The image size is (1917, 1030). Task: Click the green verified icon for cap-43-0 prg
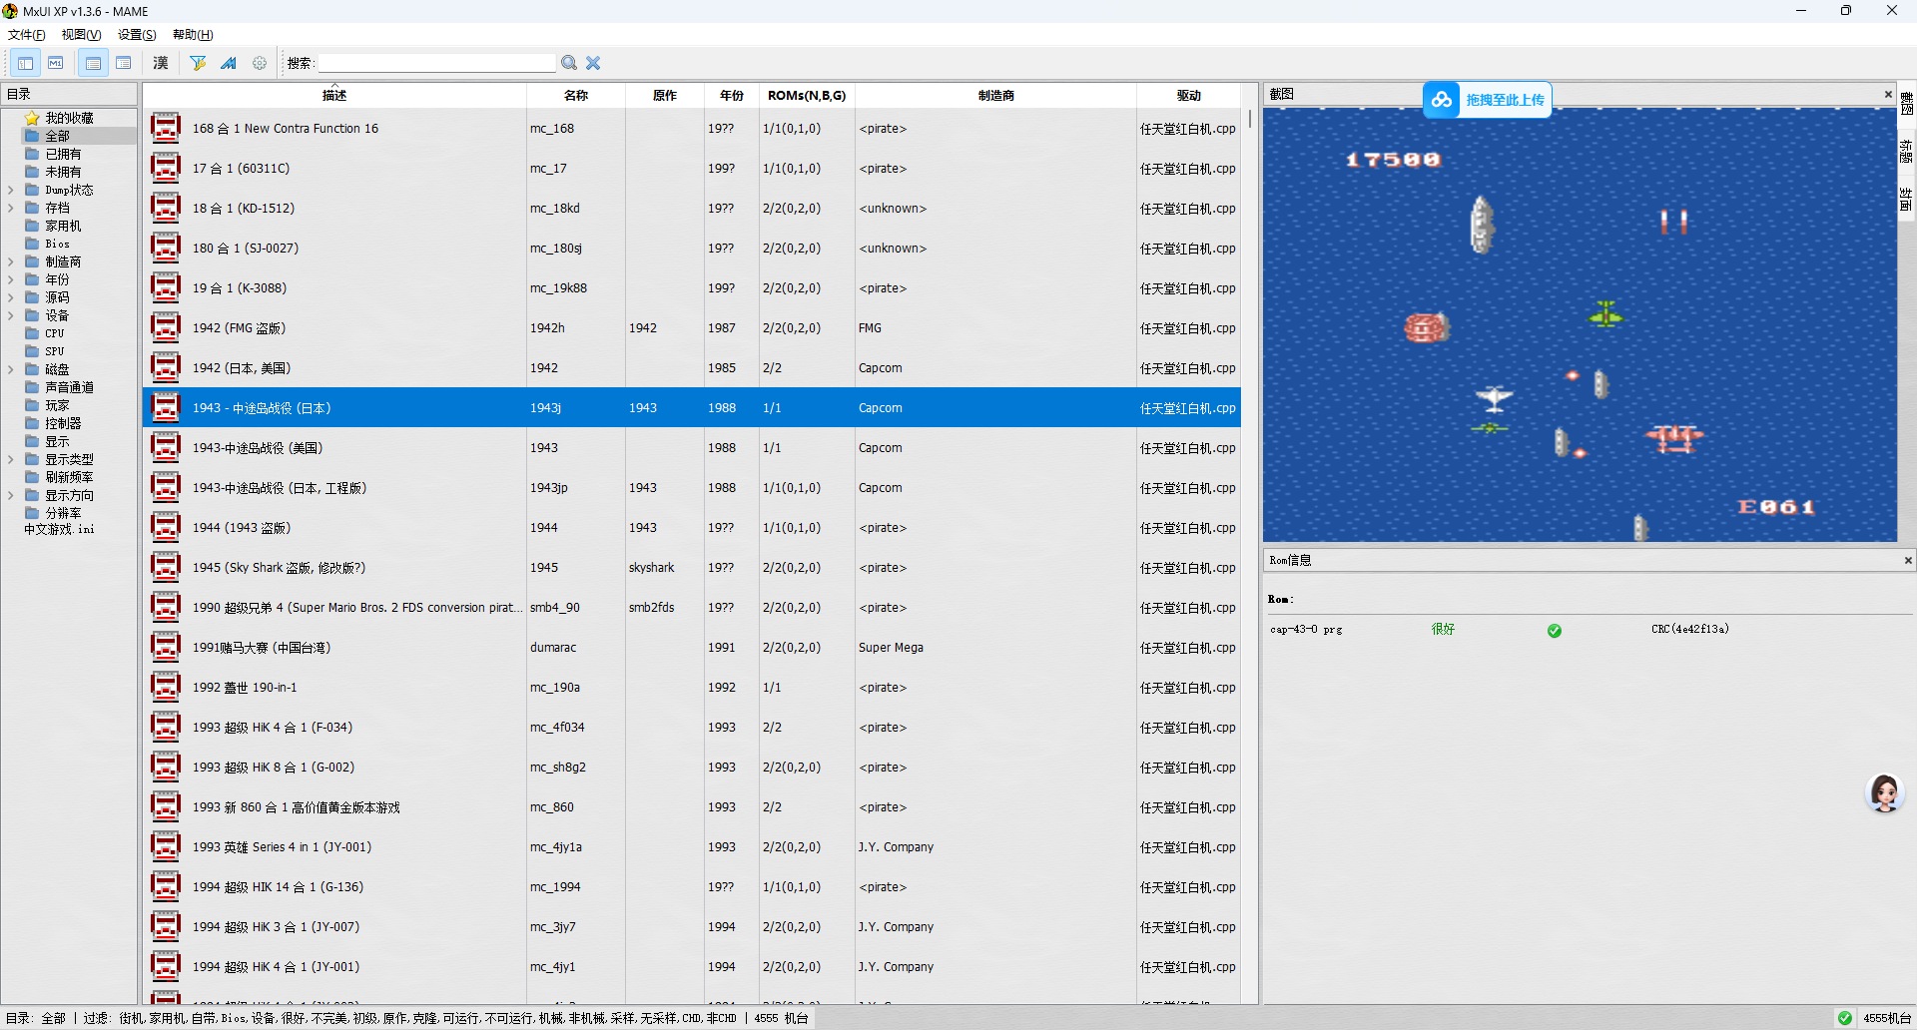point(1555,630)
